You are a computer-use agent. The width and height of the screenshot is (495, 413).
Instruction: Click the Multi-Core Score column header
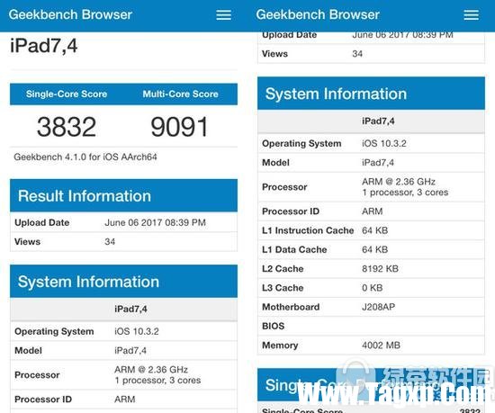pos(180,94)
